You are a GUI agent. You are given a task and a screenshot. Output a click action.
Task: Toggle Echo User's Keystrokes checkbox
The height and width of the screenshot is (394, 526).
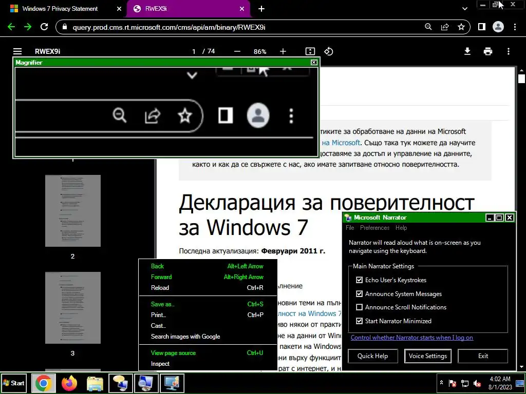click(x=359, y=280)
